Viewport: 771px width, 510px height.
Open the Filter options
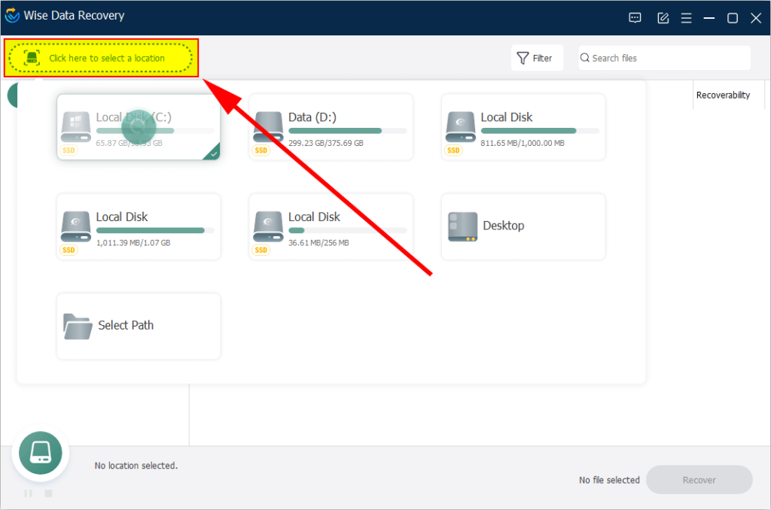[536, 58]
